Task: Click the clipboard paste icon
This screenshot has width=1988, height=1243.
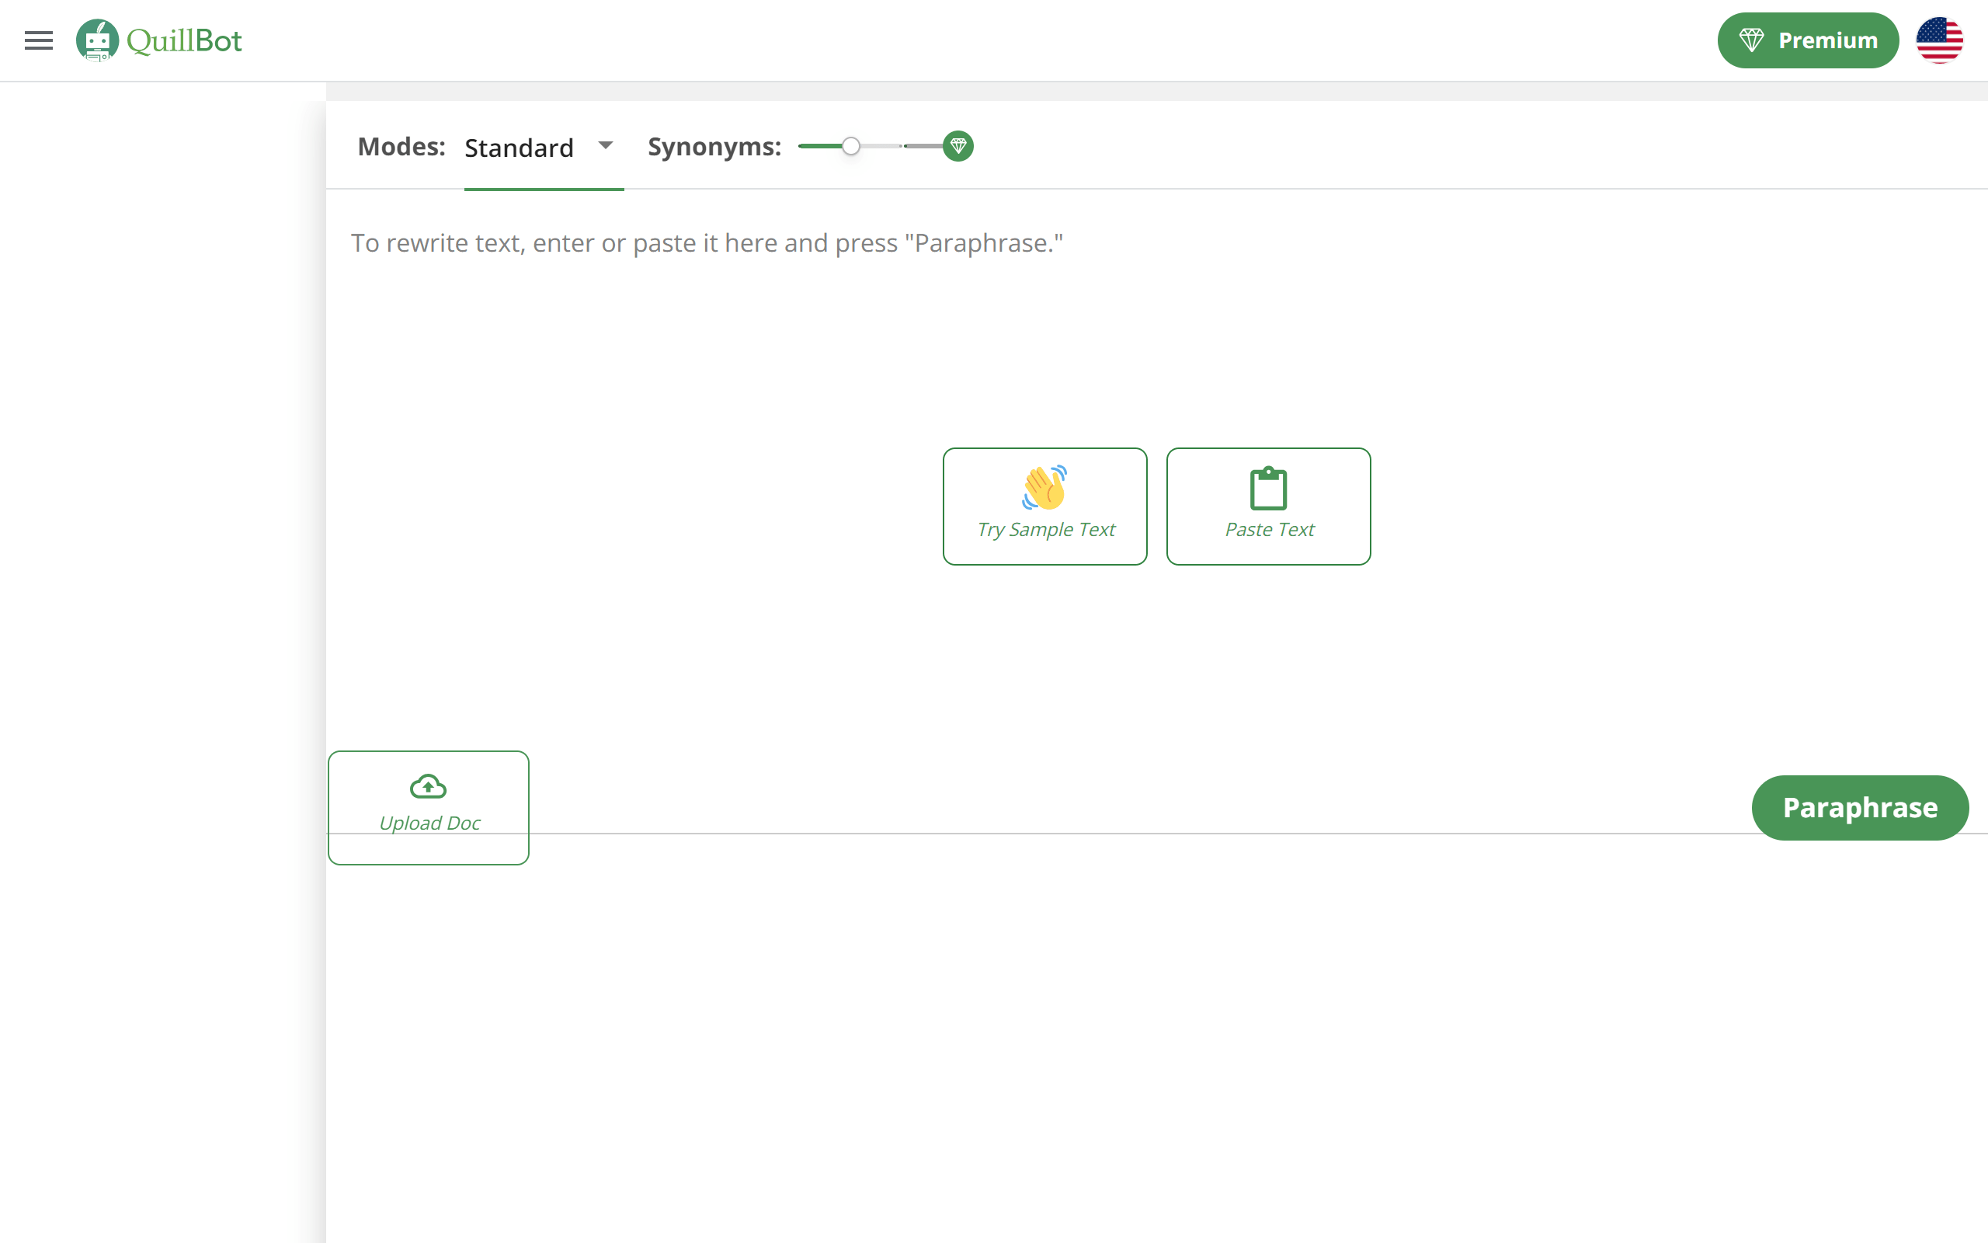Action: pos(1268,489)
